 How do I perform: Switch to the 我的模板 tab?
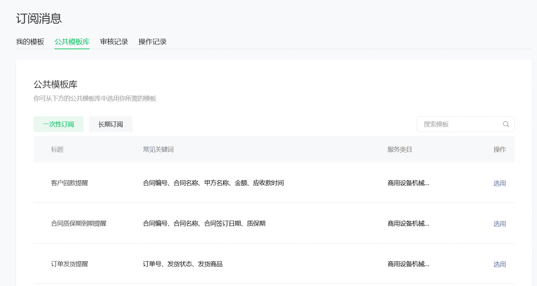(x=30, y=42)
